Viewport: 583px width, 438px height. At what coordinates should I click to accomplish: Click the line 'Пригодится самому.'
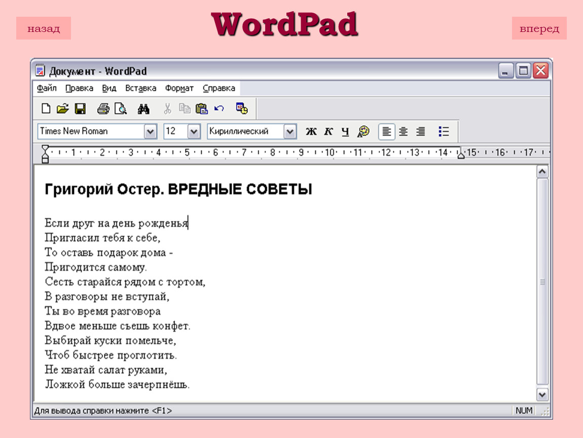pos(96,267)
